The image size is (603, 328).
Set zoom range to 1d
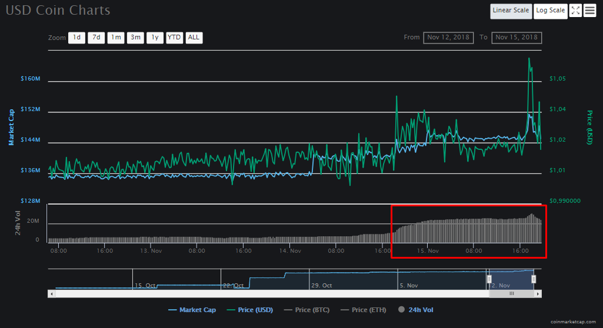[76, 38]
